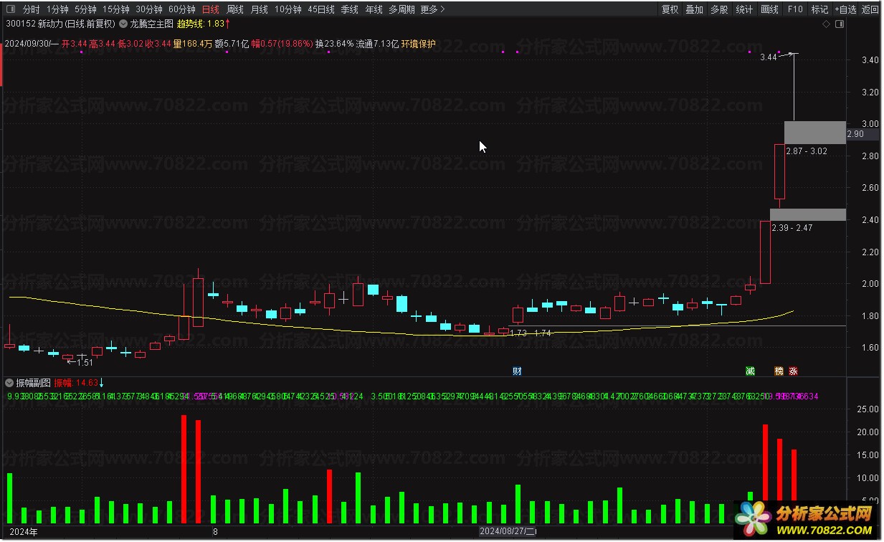Switch to 季线 quarterly chart
884x542 pixels.
point(349,9)
